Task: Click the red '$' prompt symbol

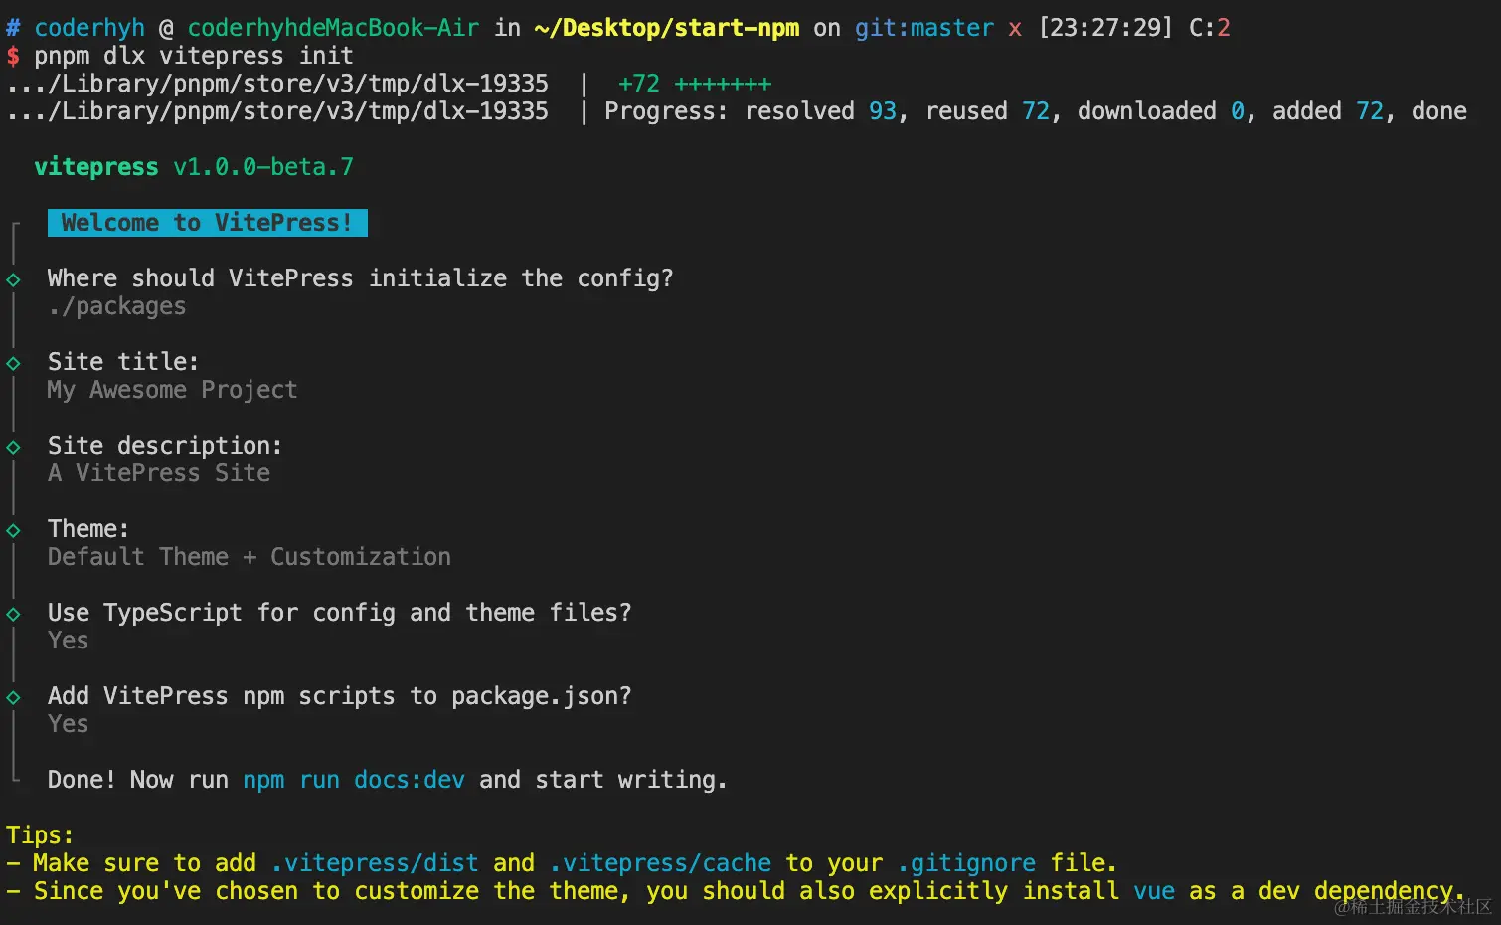Action: pos(13,56)
